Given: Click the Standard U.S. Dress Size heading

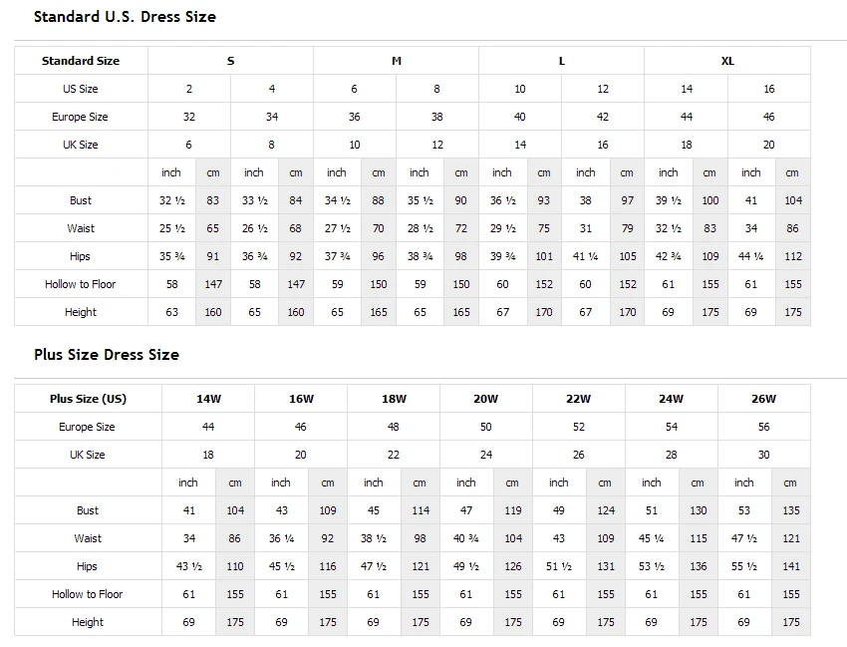Looking at the screenshot, I should tap(125, 17).
